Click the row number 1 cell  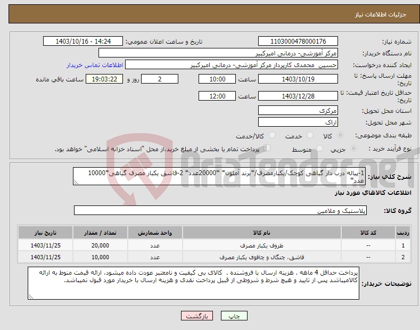(403, 245)
